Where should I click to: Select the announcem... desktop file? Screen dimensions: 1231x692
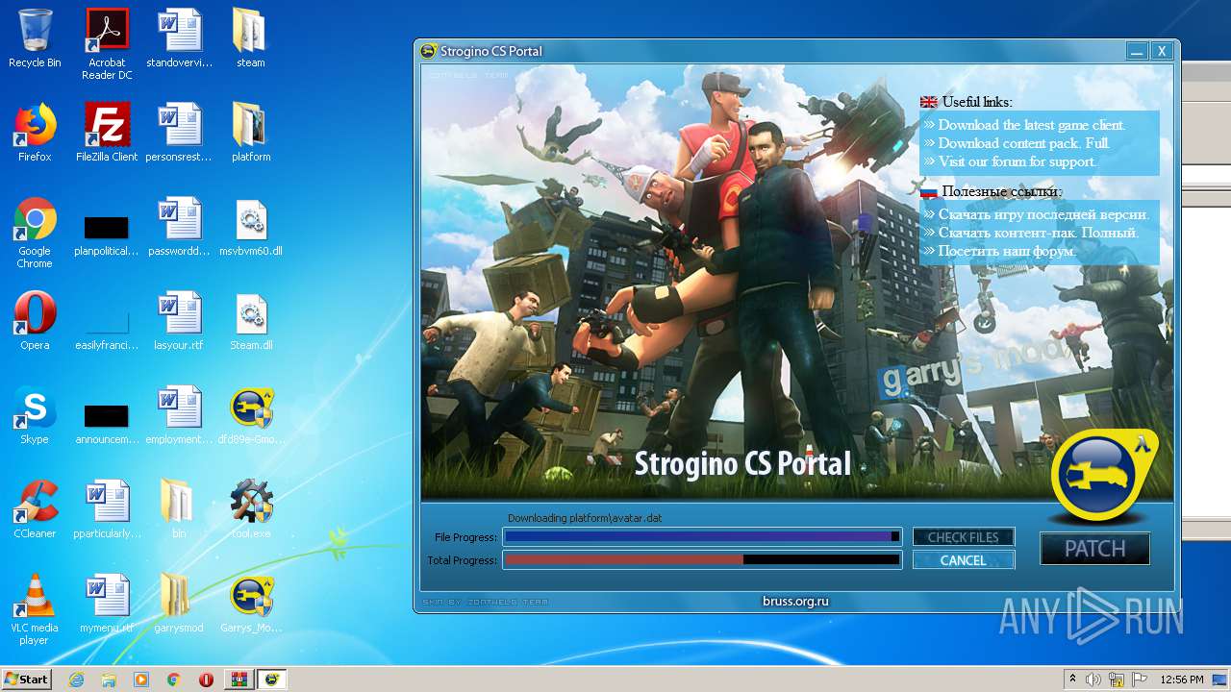point(107,423)
